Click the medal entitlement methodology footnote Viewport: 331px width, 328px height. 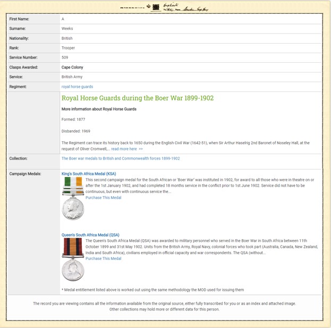pos(152,290)
